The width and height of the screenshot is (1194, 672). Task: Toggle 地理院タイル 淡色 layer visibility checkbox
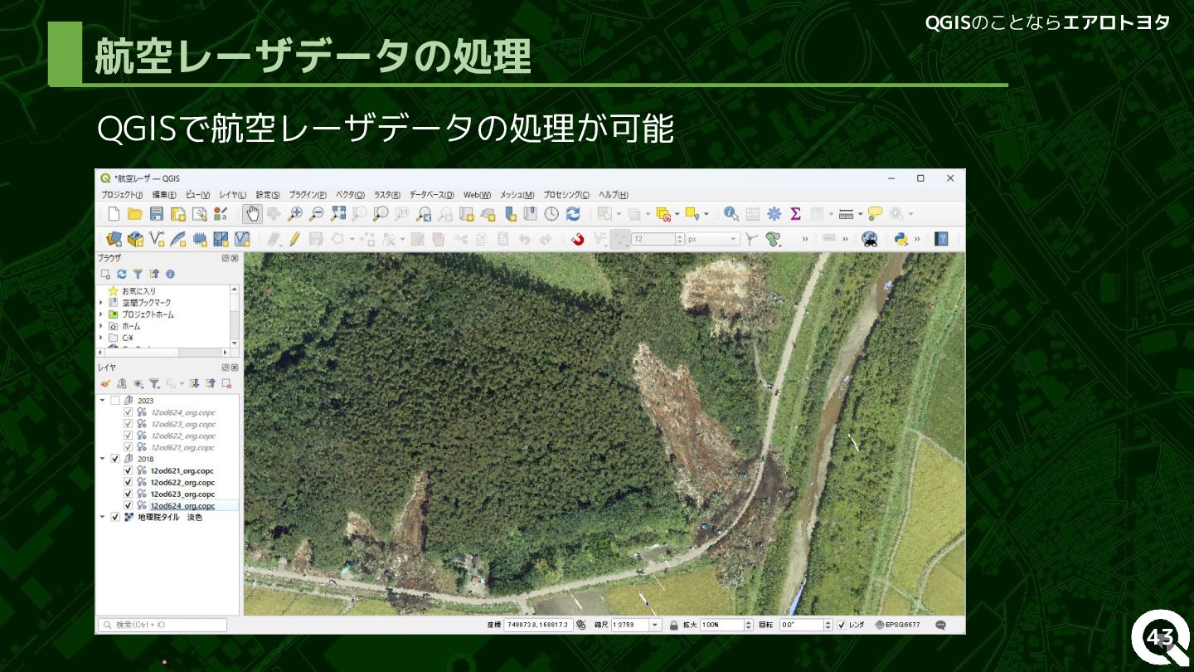(115, 517)
